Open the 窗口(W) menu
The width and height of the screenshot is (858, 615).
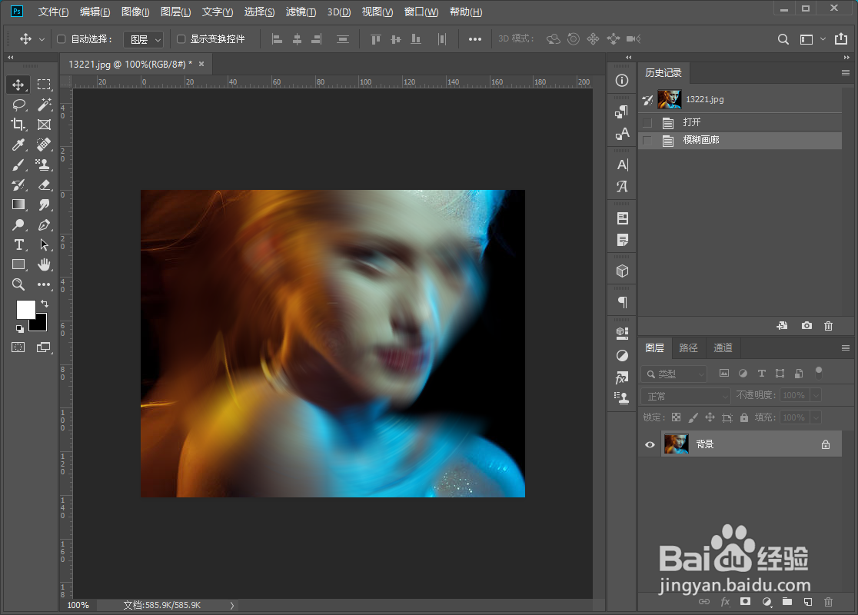421,12
